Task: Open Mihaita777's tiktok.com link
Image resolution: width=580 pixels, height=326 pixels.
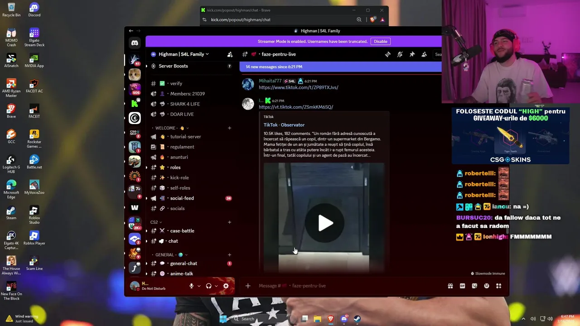Action: click(x=299, y=87)
